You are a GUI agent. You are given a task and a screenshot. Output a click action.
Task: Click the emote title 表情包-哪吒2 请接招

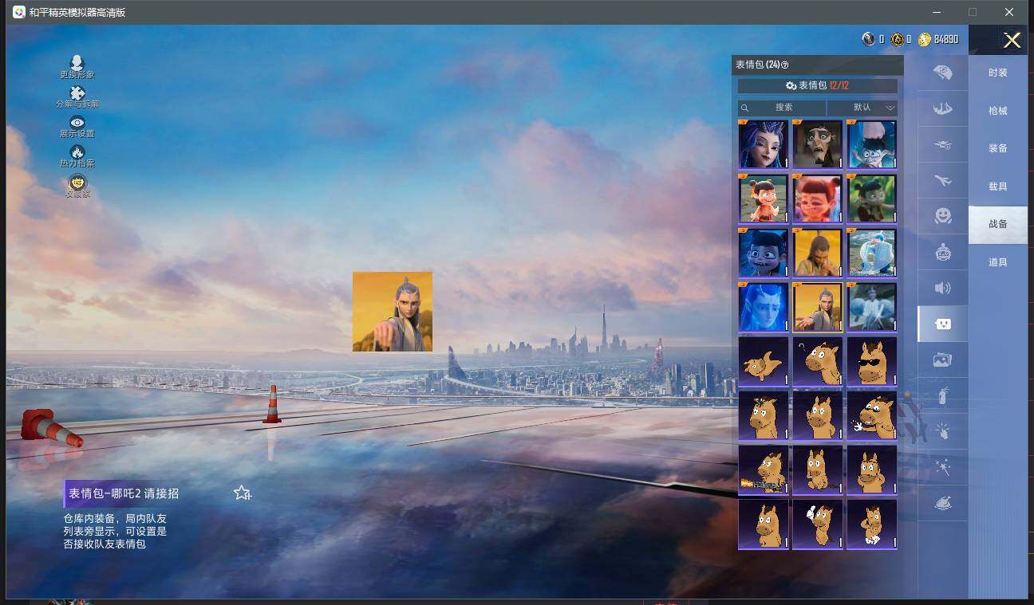coord(124,493)
